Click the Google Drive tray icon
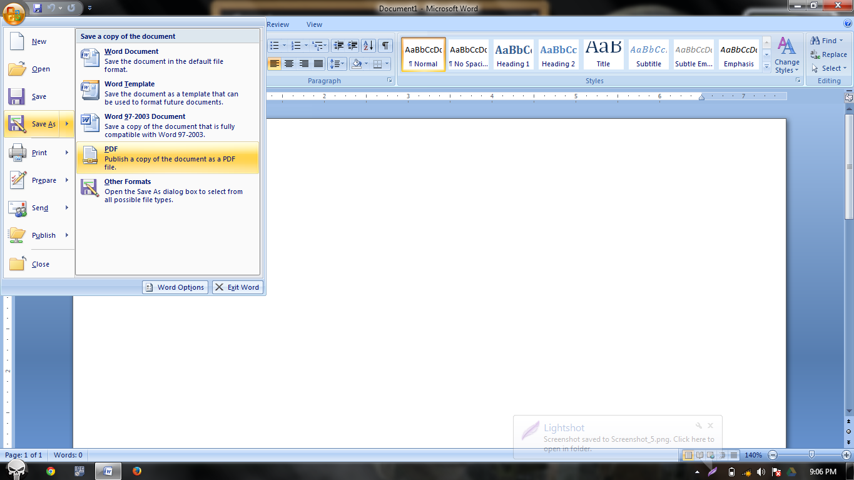 (792, 472)
